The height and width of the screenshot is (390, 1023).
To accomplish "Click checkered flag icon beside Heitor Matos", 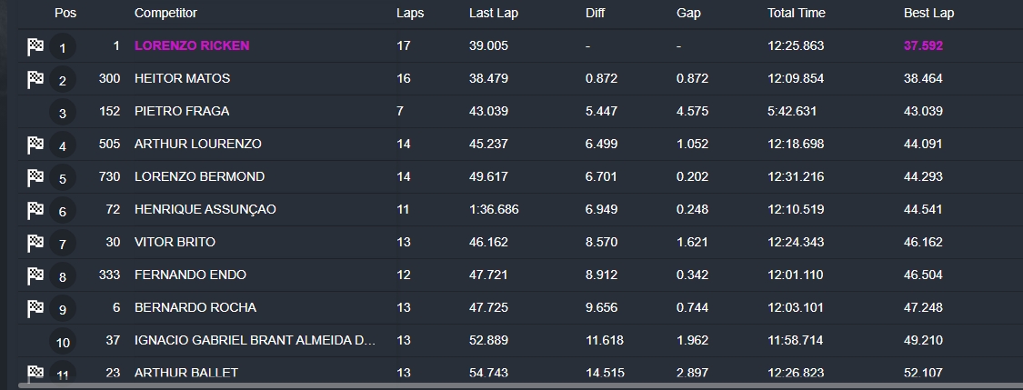I will [35, 80].
